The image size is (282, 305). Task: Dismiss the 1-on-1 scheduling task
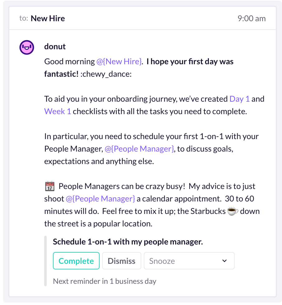[121, 261]
